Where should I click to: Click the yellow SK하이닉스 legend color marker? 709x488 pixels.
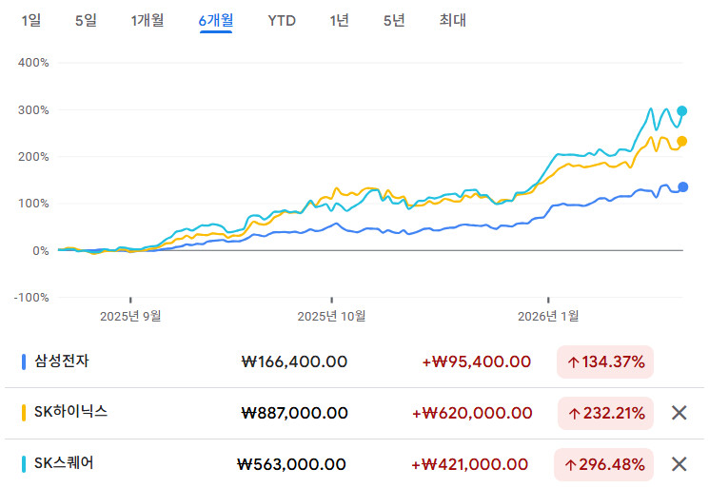pos(24,413)
